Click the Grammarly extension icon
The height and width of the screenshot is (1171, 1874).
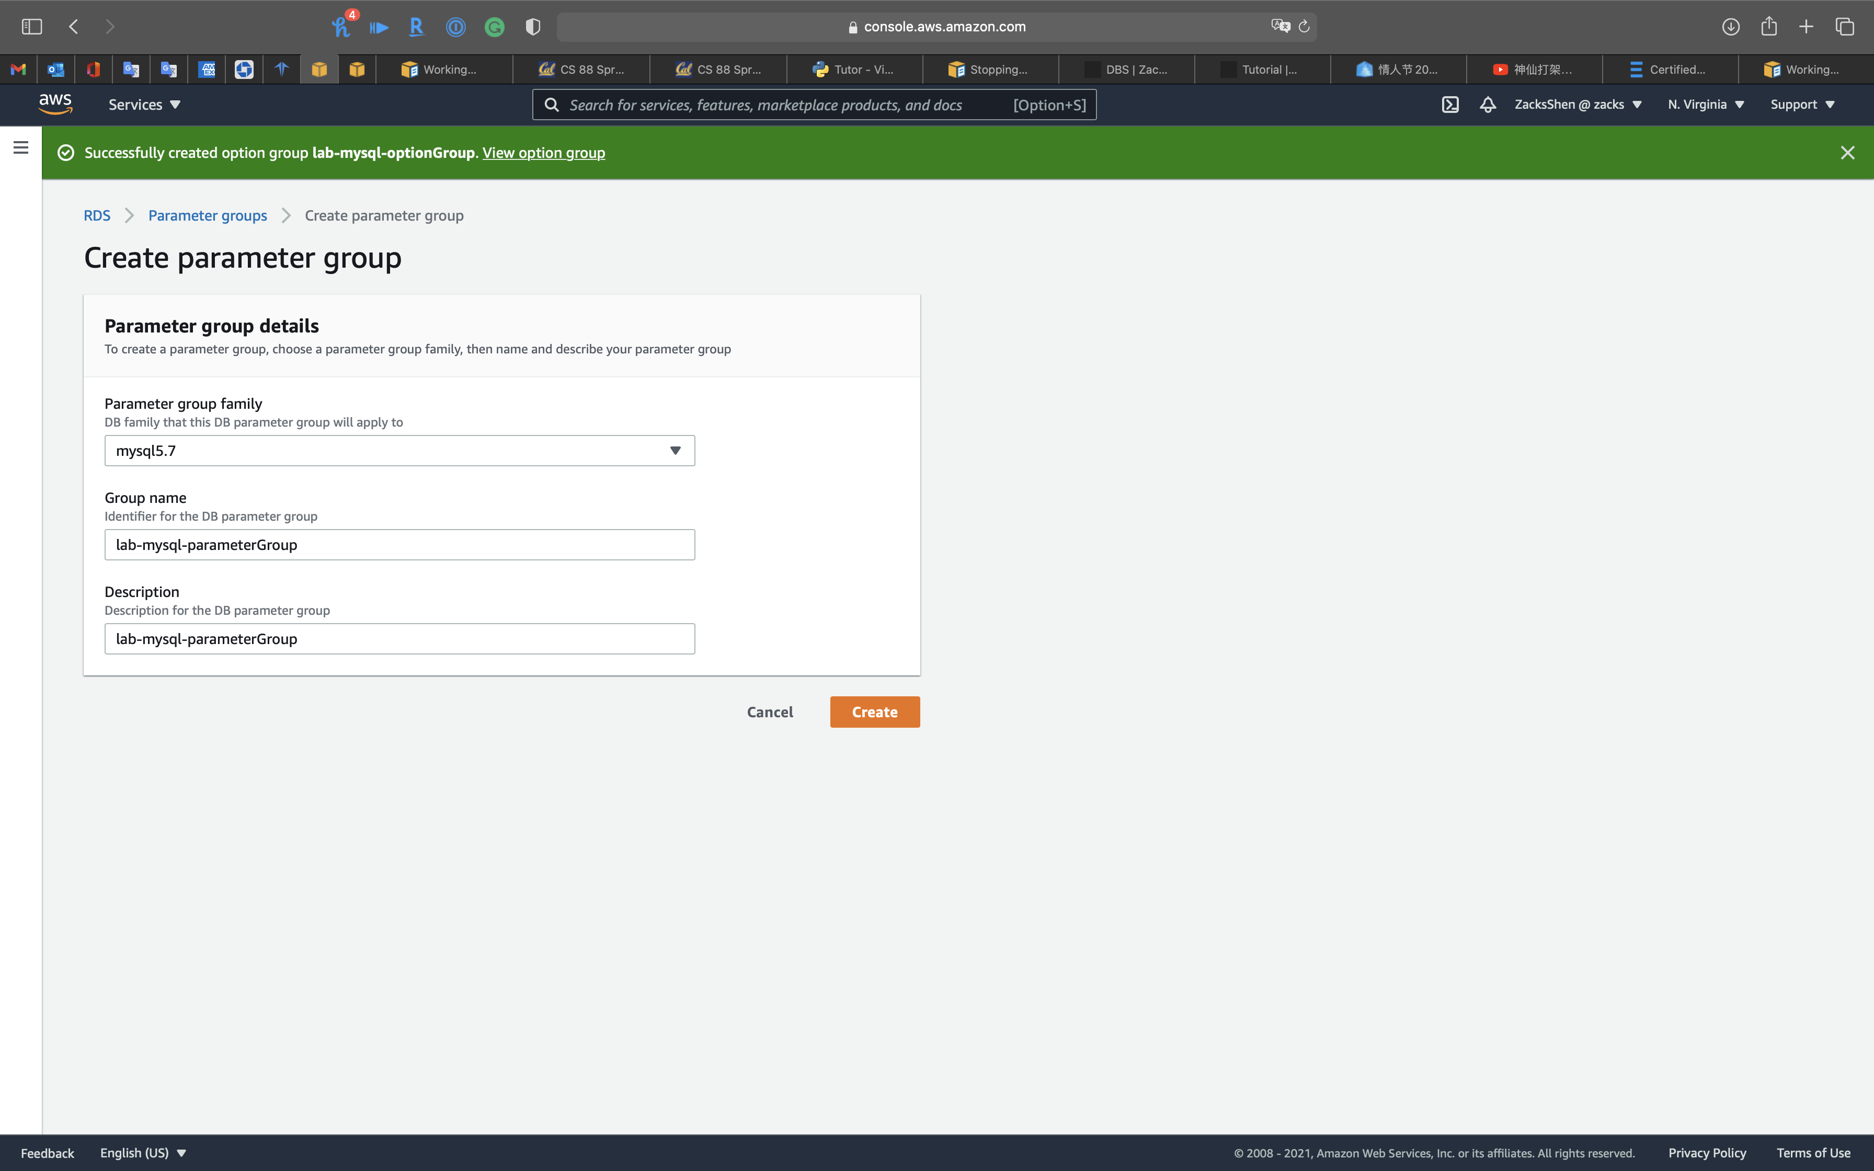point(494,27)
